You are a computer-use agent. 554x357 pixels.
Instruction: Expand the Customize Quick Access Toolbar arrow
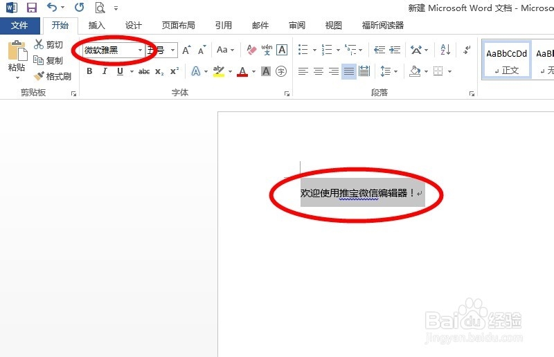[116, 8]
